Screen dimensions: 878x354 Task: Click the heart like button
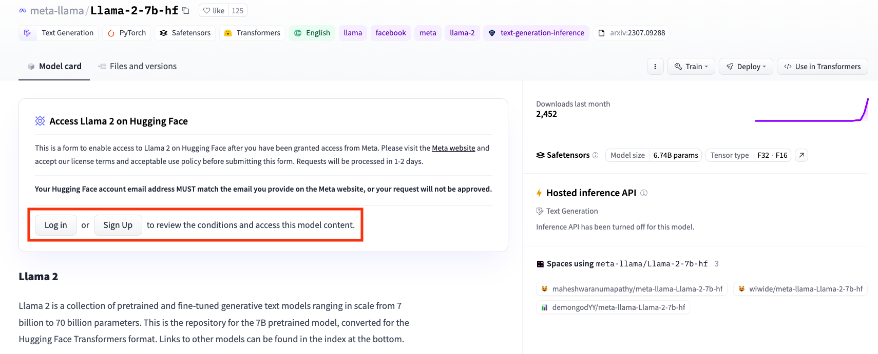(214, 11)
